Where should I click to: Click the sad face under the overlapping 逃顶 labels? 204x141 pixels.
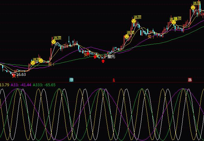pyautogui.click(x=173, y=22)
